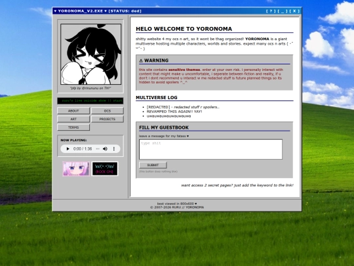Click the uwauwauwauwauwauwa log entry
The height and width of the screenshot is (266, 354).
tap(168, 116)
